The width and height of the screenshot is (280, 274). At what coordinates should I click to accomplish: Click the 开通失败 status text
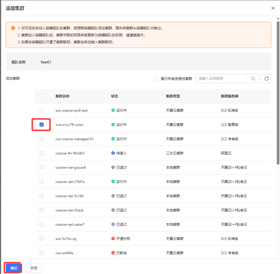pyautogui.click(x=123, y=239)
